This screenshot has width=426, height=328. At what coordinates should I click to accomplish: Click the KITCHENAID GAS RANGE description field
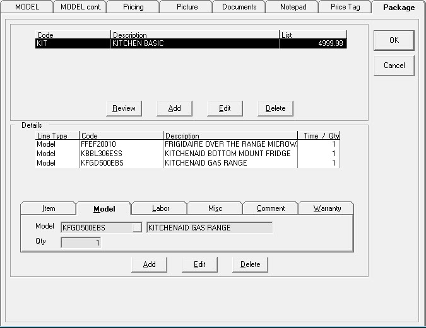[210, 227]
